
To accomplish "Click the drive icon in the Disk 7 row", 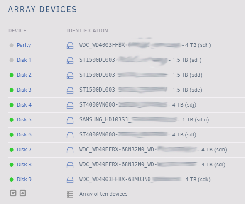I will coord(70,150).
